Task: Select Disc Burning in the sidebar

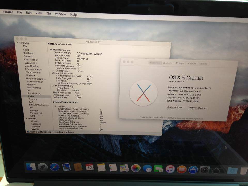Action: tap(32, 66)
